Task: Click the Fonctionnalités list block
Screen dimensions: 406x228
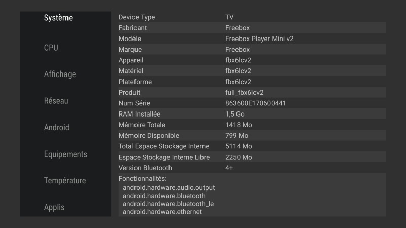Action: [251, 195]
